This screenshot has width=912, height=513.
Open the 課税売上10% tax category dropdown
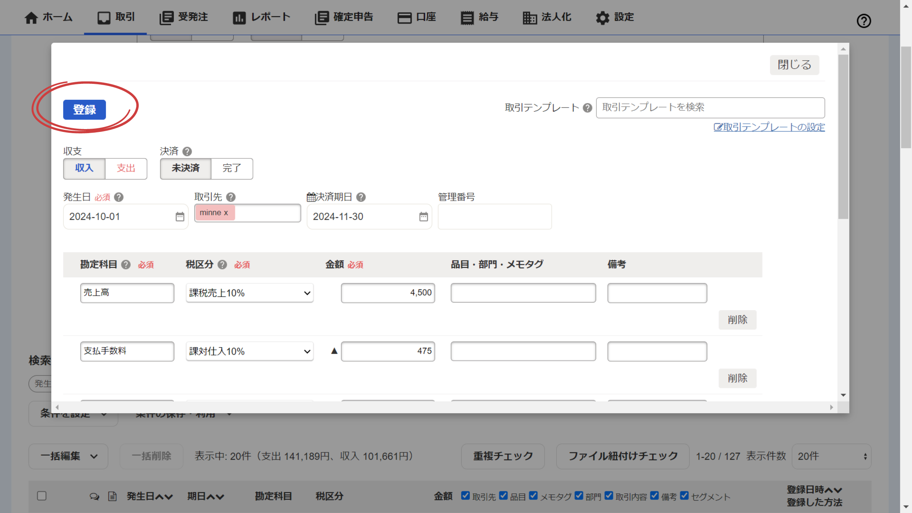pyautogui.click(x=249, y=293)
